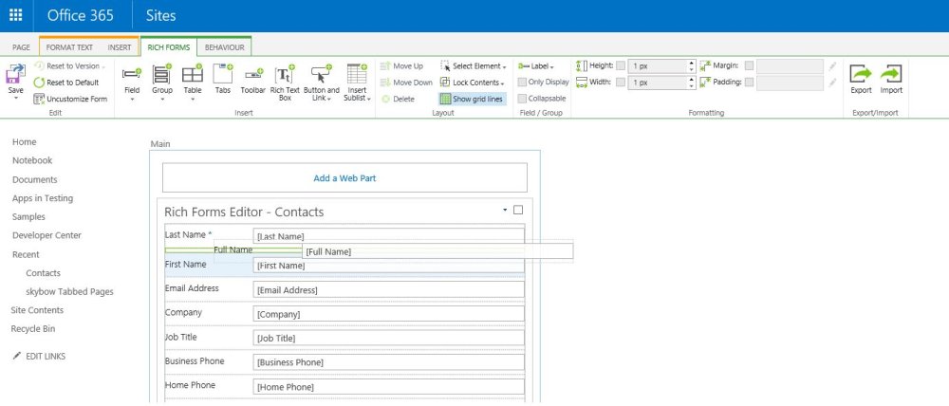949x406 pixels.
Task: Click Move Up in the Layout group
Action: (x=402, y=66)
